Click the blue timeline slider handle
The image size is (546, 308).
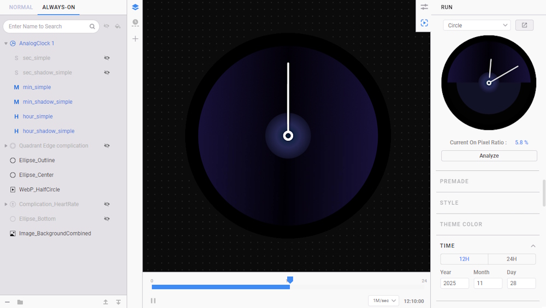click(x=290, y=280)
